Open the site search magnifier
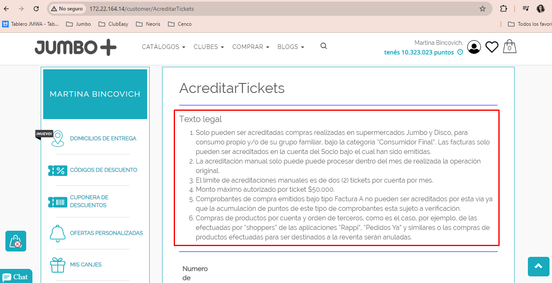The height and width of the screenshot is (283, 552). [x=324, y=46]
